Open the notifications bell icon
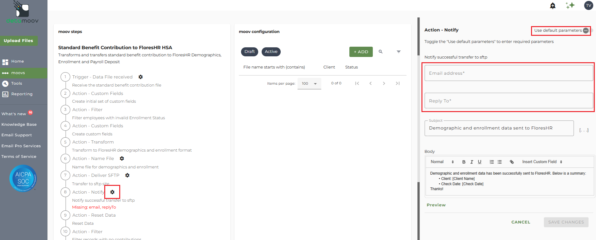The image size is (596, 240). click(553, 6)
